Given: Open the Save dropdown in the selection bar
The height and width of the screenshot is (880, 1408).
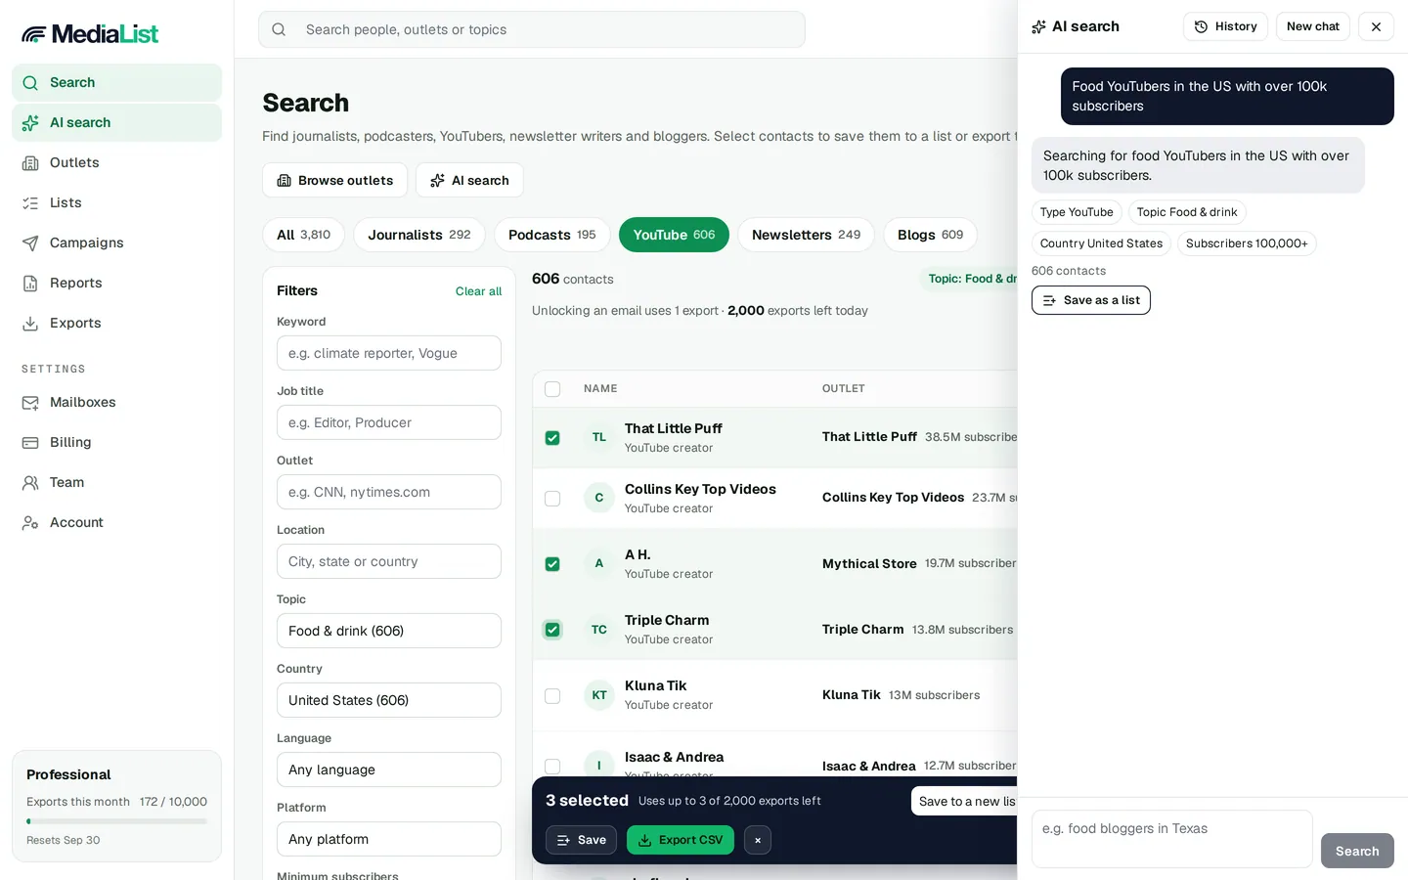Looking at the screenshot, I should pos(581,840).
